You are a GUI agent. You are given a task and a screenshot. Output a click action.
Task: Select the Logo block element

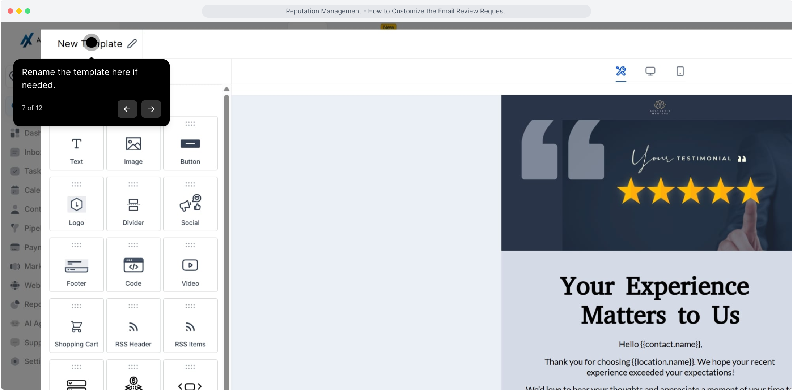click(x=76, y=204)
